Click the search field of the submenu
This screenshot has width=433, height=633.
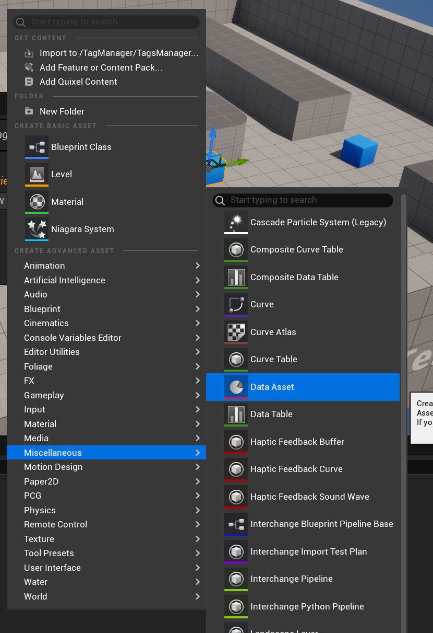click(x=303, y=200)
